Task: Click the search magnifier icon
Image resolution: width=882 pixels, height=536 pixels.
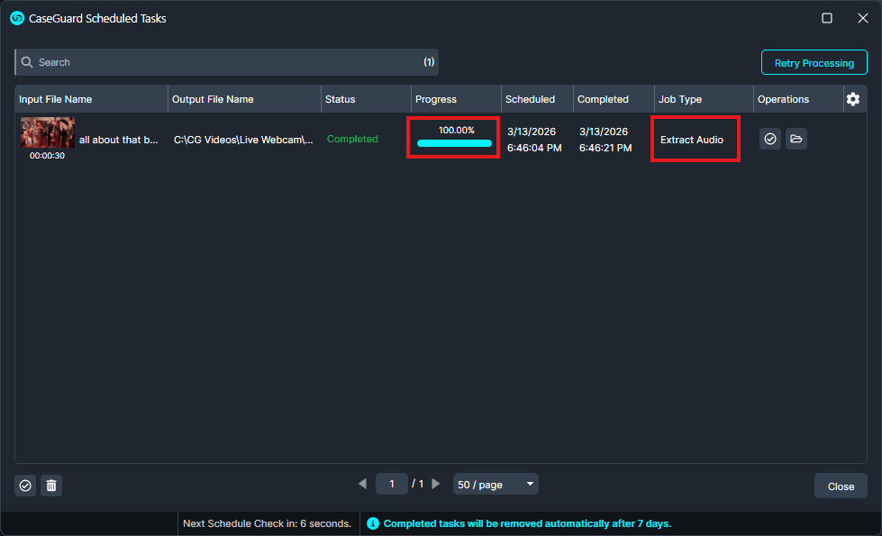Action: coord(27,62)
